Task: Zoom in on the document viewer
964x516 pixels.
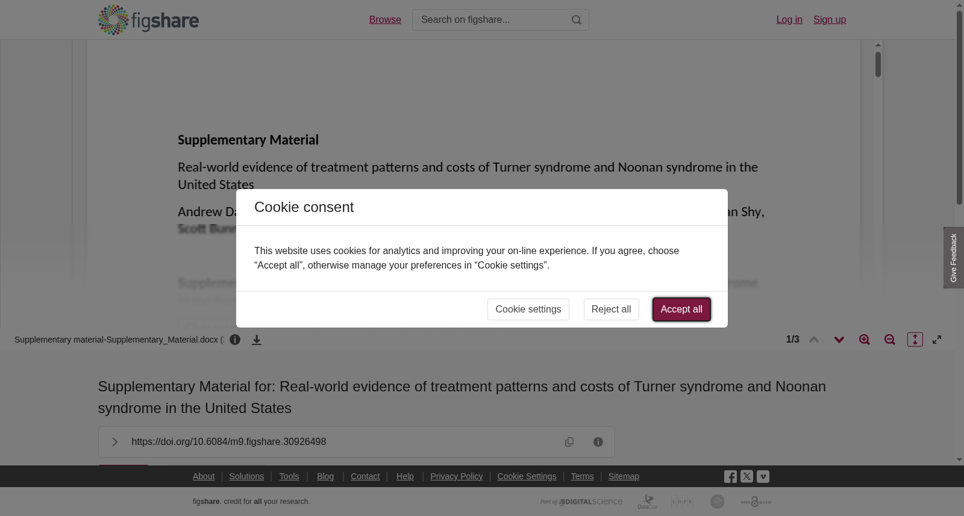Action: 865,340
